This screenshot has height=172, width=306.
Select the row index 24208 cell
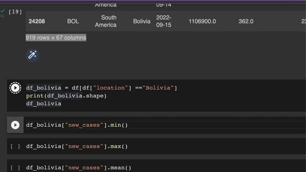37,21
